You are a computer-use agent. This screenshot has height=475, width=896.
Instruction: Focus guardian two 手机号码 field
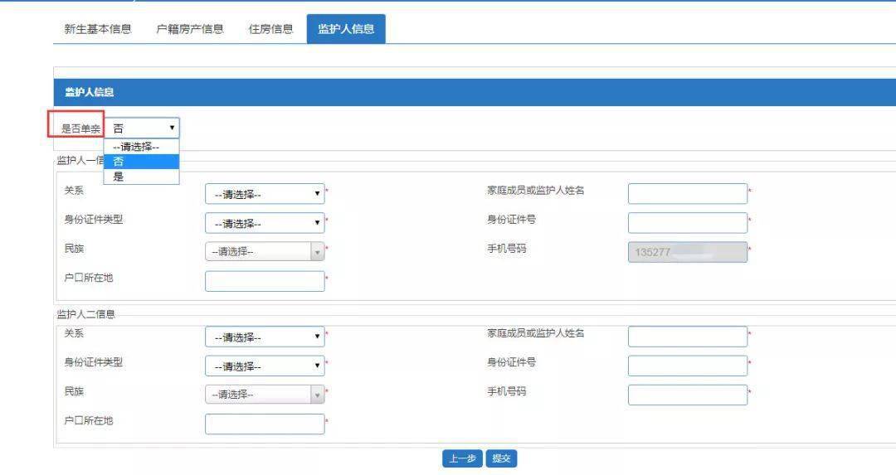pyautogui.click(x=688, y=395)
